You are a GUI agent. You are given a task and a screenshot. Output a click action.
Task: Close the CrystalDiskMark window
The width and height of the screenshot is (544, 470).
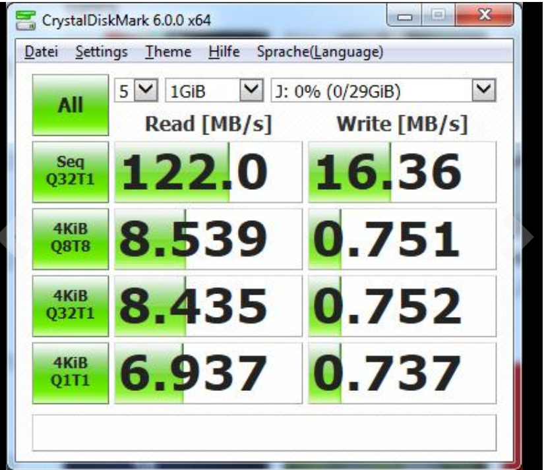click(x=485, y=16)
